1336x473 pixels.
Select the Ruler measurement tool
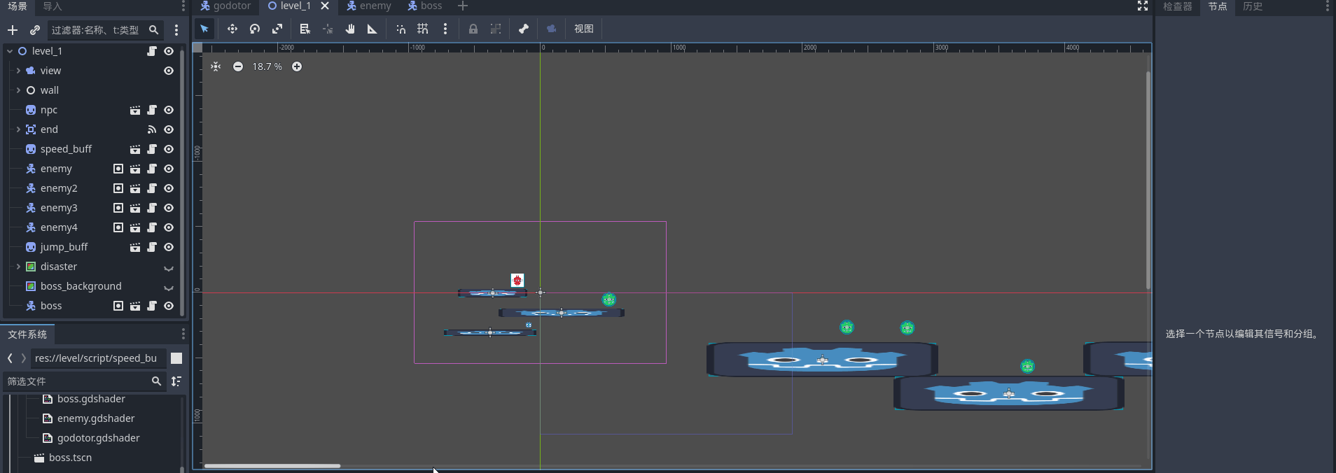point(373,29)
